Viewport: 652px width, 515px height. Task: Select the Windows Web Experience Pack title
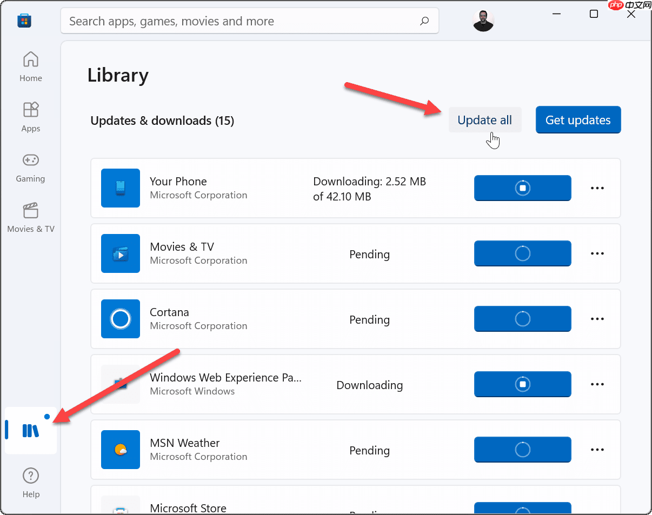click(x=226, y=378)
